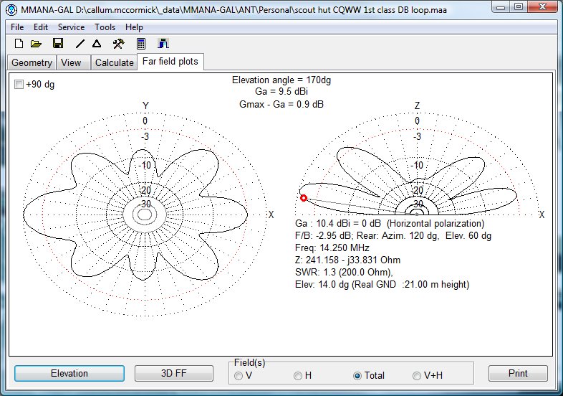Screen dimensions: 563x396
Task: Click the 3D FF button
Action: point(174,374)
